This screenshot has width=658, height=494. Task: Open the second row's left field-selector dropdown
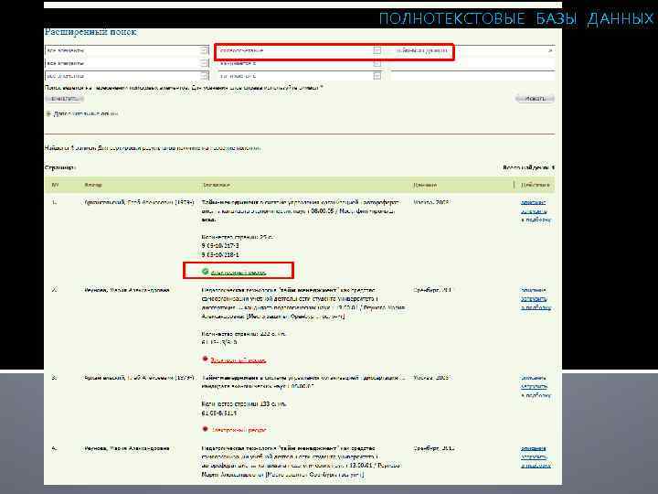(x=126, y=63)
